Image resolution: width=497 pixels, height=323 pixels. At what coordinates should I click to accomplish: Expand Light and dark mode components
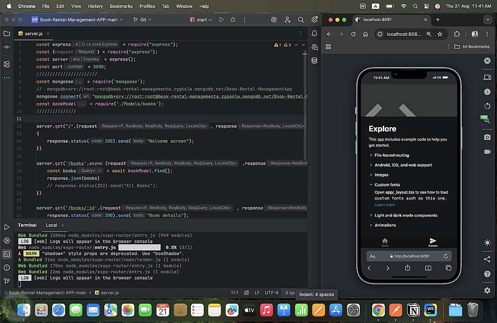(x=403, y=216)
